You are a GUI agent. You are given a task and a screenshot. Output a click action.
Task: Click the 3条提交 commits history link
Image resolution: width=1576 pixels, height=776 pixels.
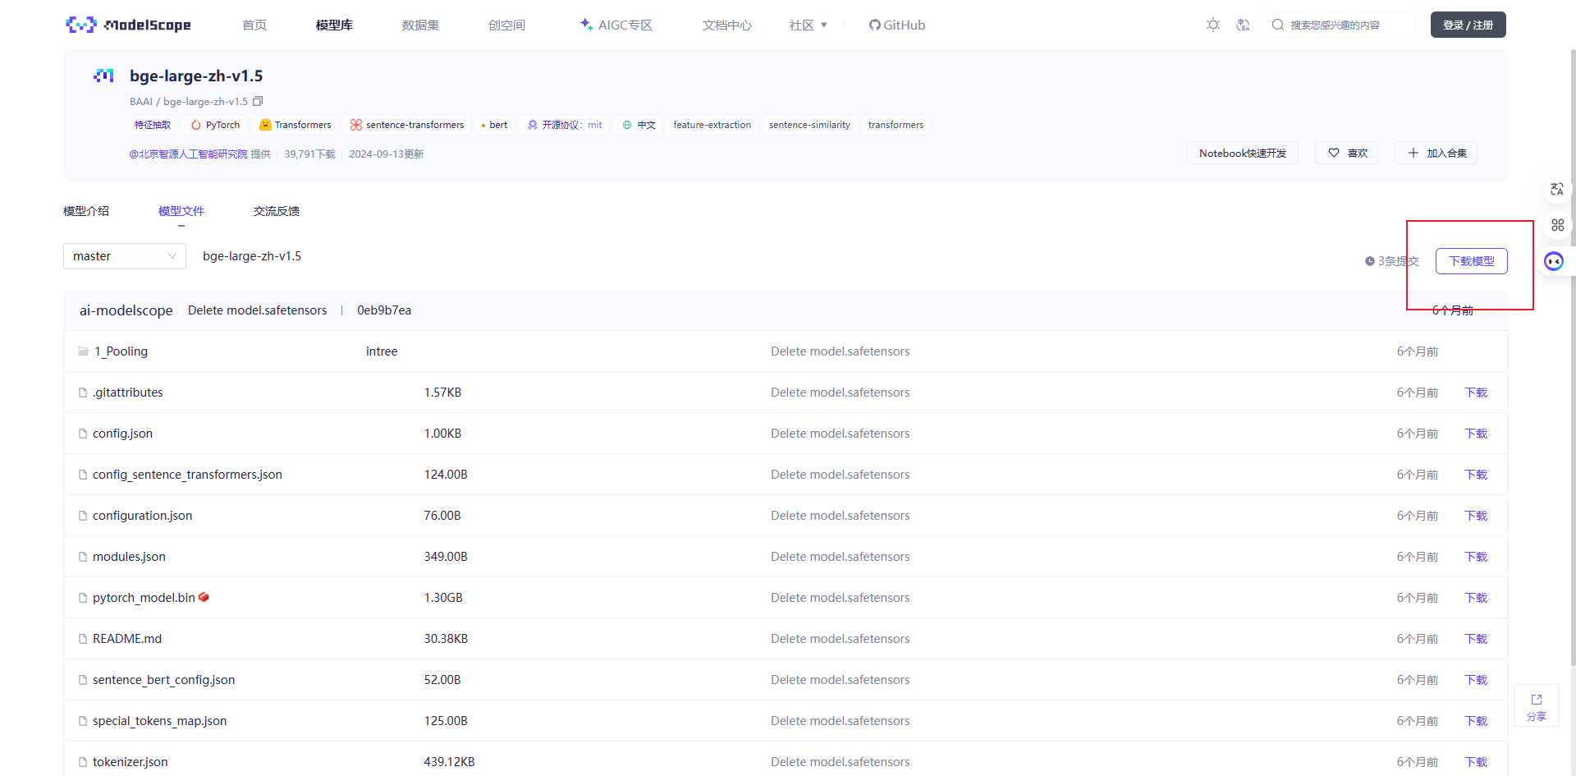click(x=1392, y=261)
